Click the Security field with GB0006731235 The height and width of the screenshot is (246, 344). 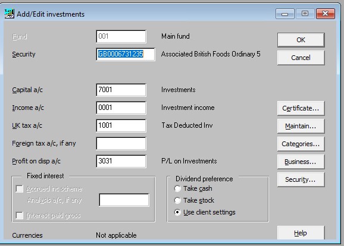[126, 54]
